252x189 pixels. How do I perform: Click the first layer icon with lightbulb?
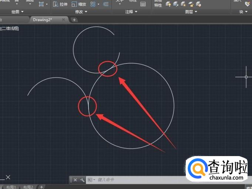(x=168, y=4)
